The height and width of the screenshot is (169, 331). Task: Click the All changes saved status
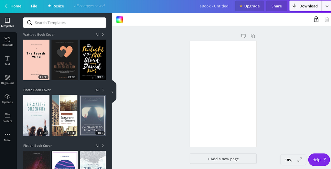(89, 6)
